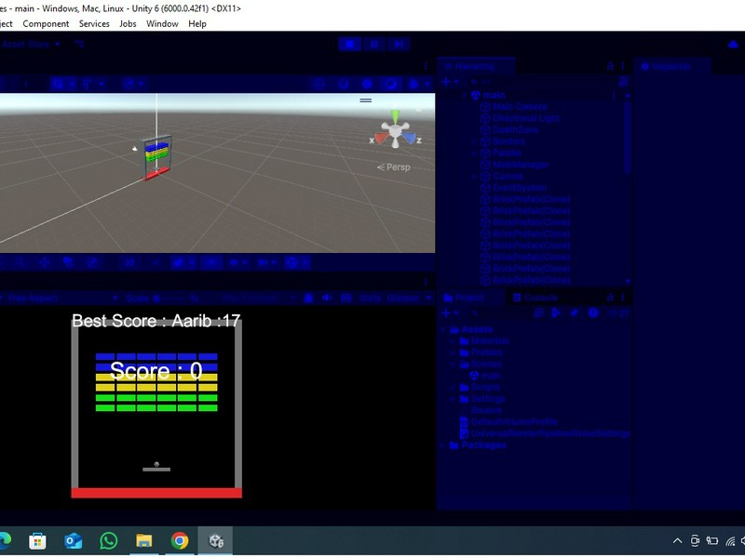The height and width of the screenshot is (558, 745).
Task: Toggle the Stats overlay in Game view
Action: click(x=371, y=298)
